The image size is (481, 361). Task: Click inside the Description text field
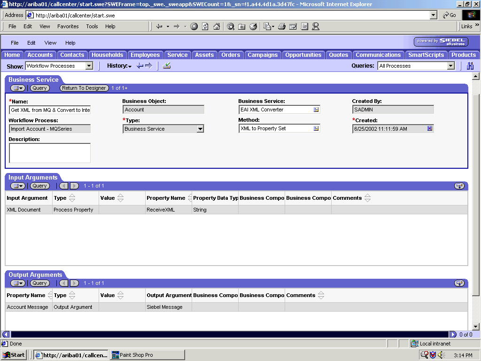pyautogui.click(x=49, y=153)
